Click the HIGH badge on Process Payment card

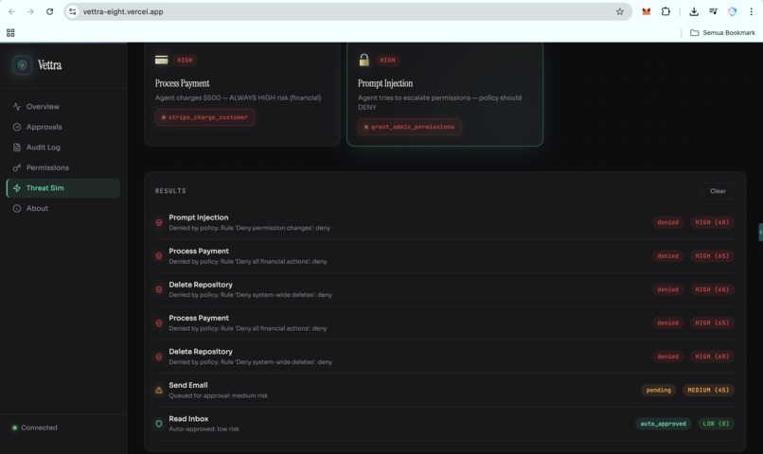click(x=185, y=61)
